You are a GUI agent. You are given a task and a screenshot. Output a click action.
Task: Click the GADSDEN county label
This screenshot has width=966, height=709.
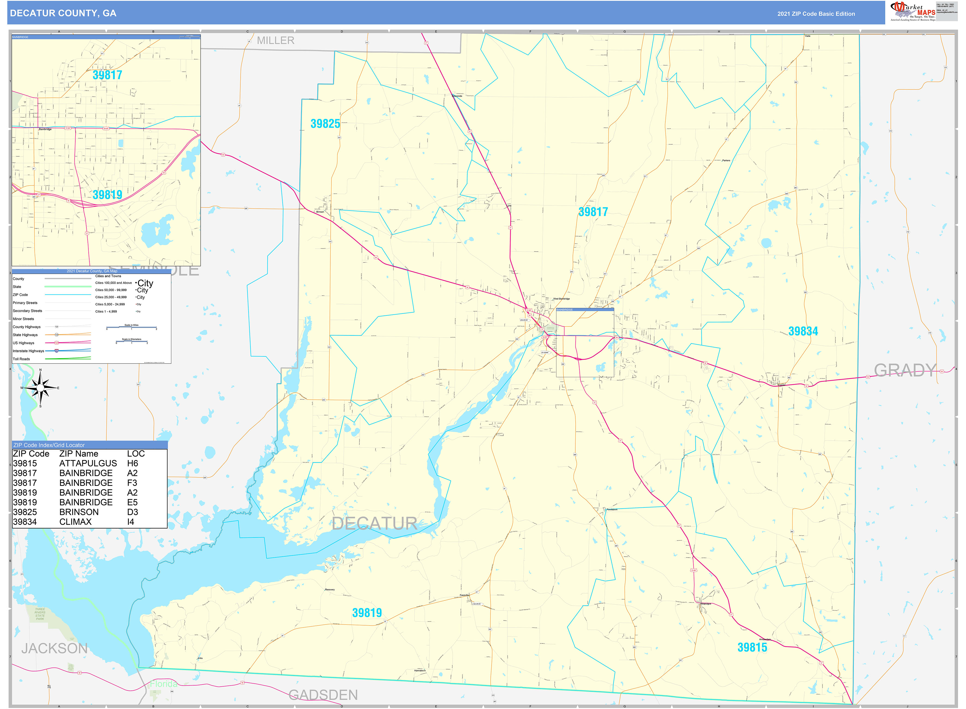tap(323, 695)
